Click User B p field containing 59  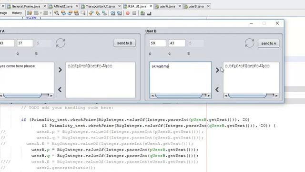158,43
